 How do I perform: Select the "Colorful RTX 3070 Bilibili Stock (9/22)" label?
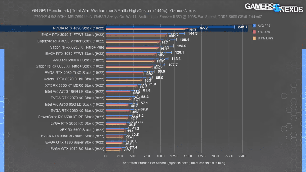(74, 79)
